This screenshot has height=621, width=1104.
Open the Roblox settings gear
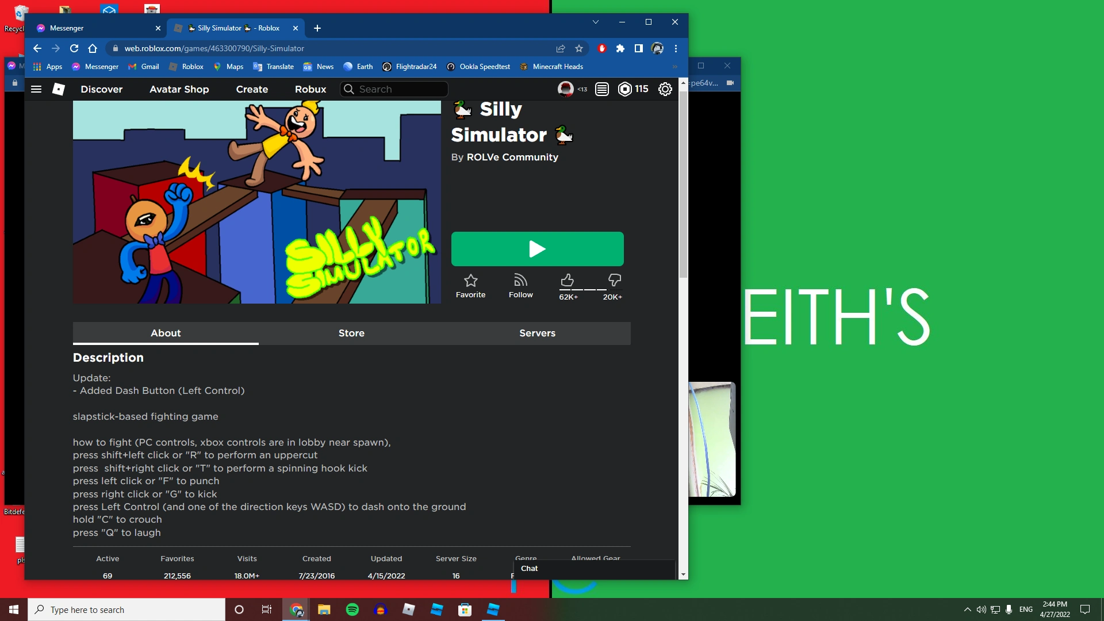point(665,89)
